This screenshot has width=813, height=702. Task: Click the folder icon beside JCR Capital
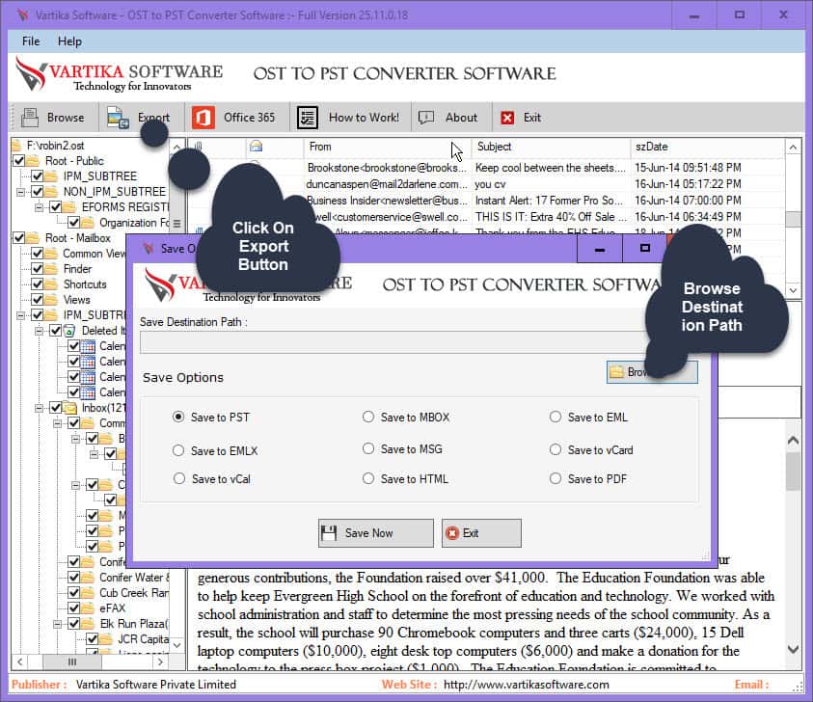(106, 638)
